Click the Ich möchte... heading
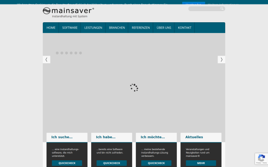The width and height of the screenshot is (268, 167). point(153,137)
